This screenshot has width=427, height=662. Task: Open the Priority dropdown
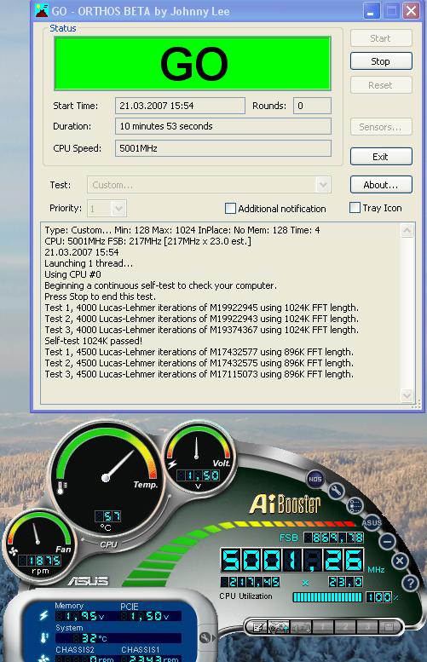(x=118, y=208)
